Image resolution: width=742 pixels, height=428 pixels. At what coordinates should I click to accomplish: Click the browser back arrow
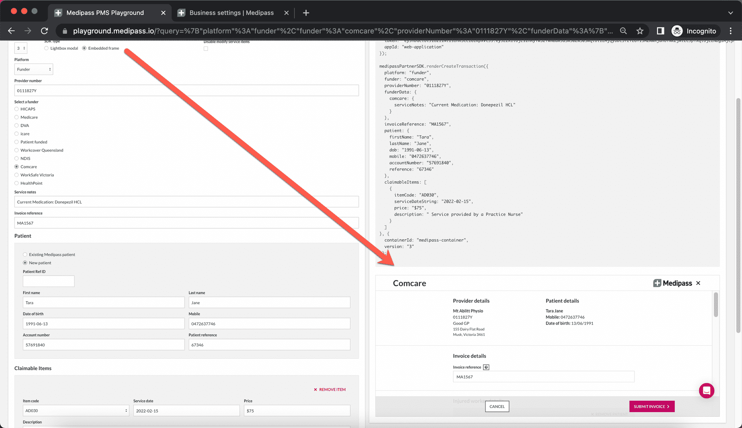(x=11, y=31)
